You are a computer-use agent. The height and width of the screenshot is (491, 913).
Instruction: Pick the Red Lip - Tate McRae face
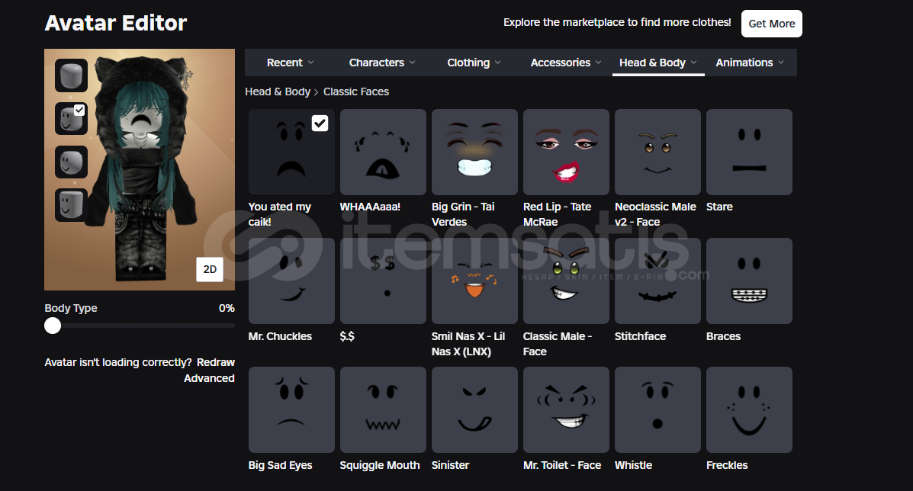pyautogui.click(x=566, y=152)
